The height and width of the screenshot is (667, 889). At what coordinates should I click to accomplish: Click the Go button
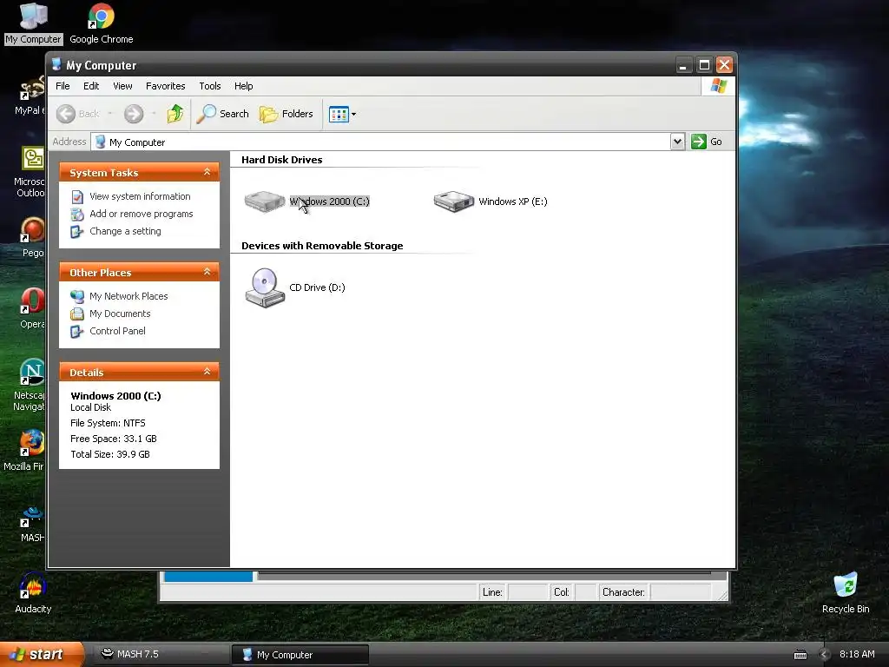pyautogui.click(x=707, y=142)
